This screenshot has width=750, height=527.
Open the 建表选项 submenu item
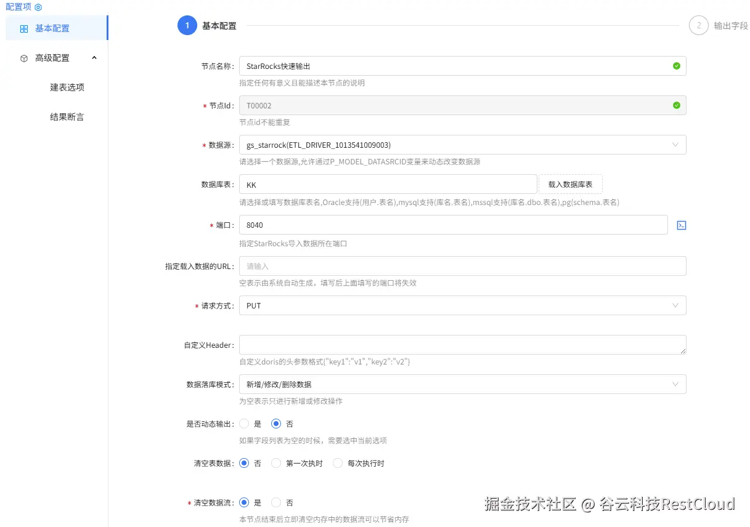[x=67, y=87]
